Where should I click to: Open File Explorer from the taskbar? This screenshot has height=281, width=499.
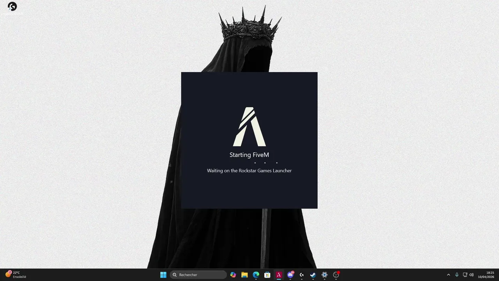(x=244, y=275)
